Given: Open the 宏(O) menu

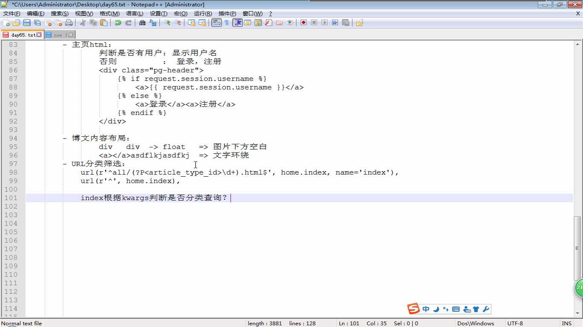Looking at the screenshot, I should click(181, 14).
